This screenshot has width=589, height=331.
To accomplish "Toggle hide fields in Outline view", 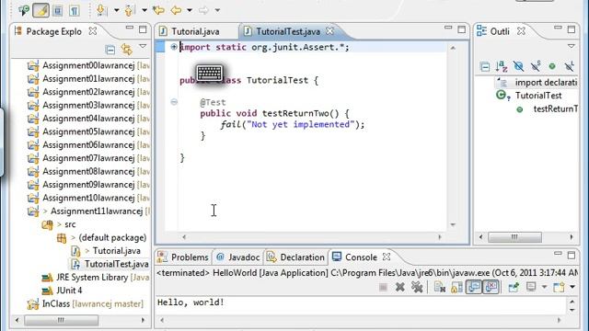I will (x=519, y=67).
